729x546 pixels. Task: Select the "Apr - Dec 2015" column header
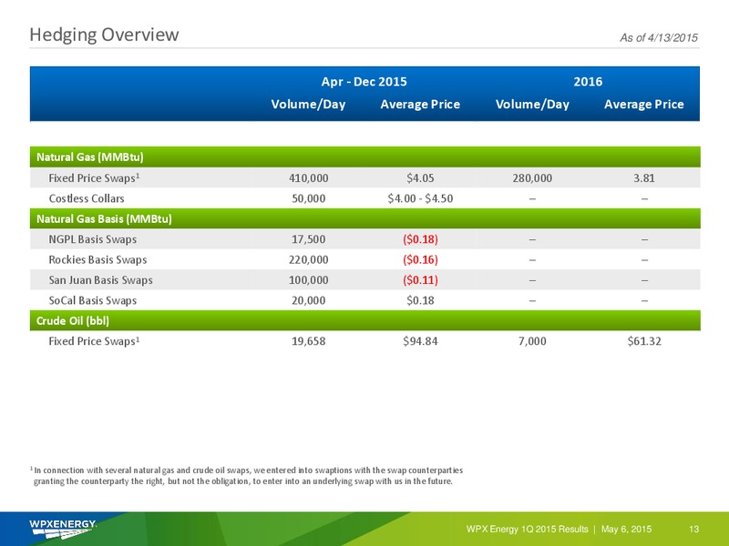tap(364, 82)
